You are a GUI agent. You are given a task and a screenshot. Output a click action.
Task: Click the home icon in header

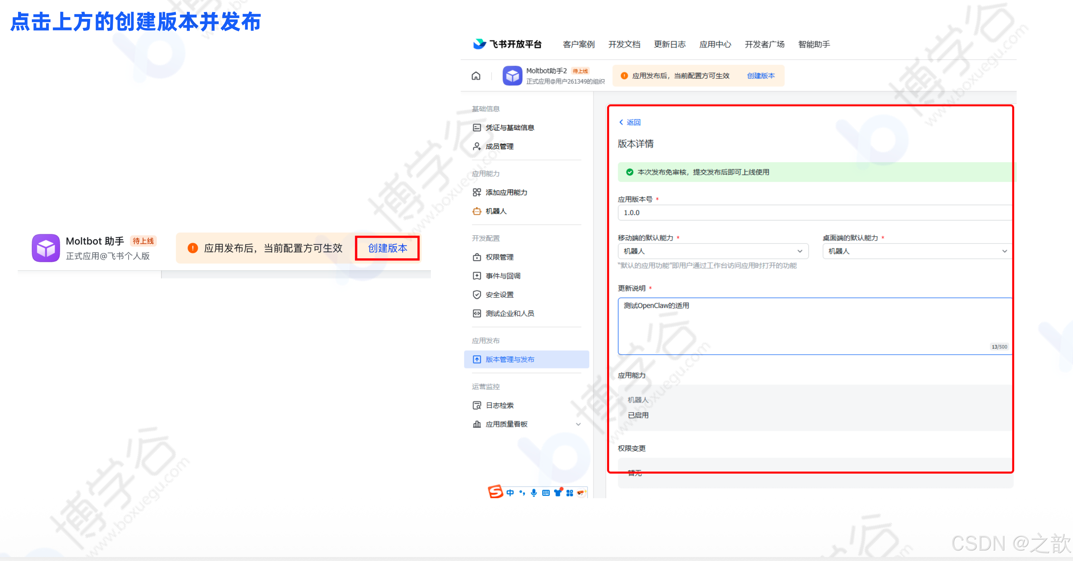click(x=476, y=76)
